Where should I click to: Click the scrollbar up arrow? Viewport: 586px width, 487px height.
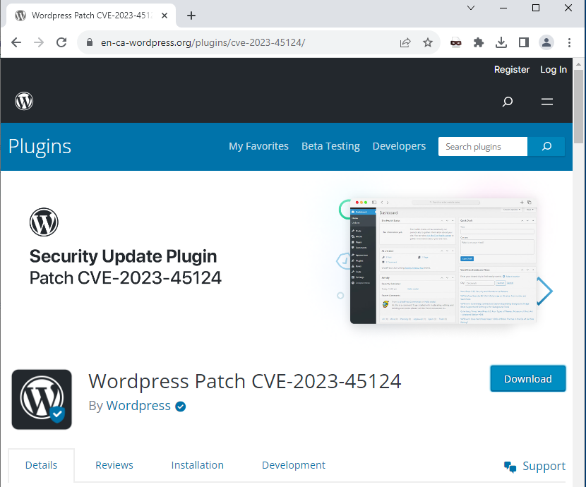[x=578, y=64]
